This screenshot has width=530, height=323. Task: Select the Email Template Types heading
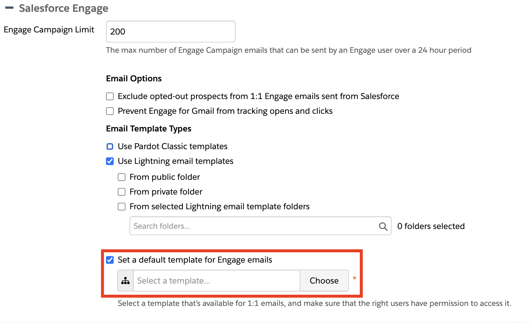[149, 128]
